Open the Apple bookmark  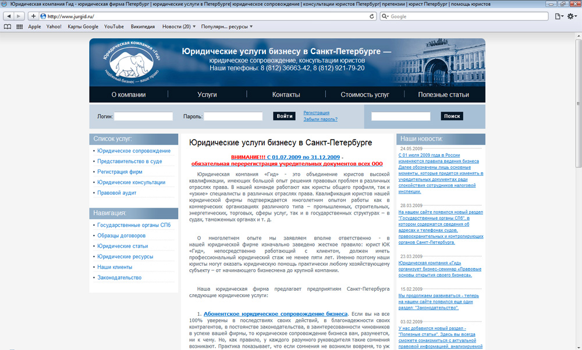(34, 27)
